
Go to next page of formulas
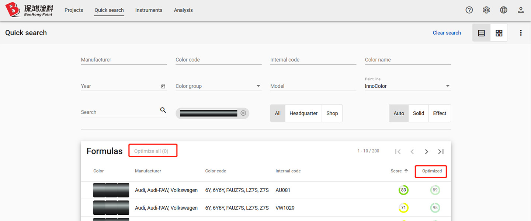click(x=426, y=151)
